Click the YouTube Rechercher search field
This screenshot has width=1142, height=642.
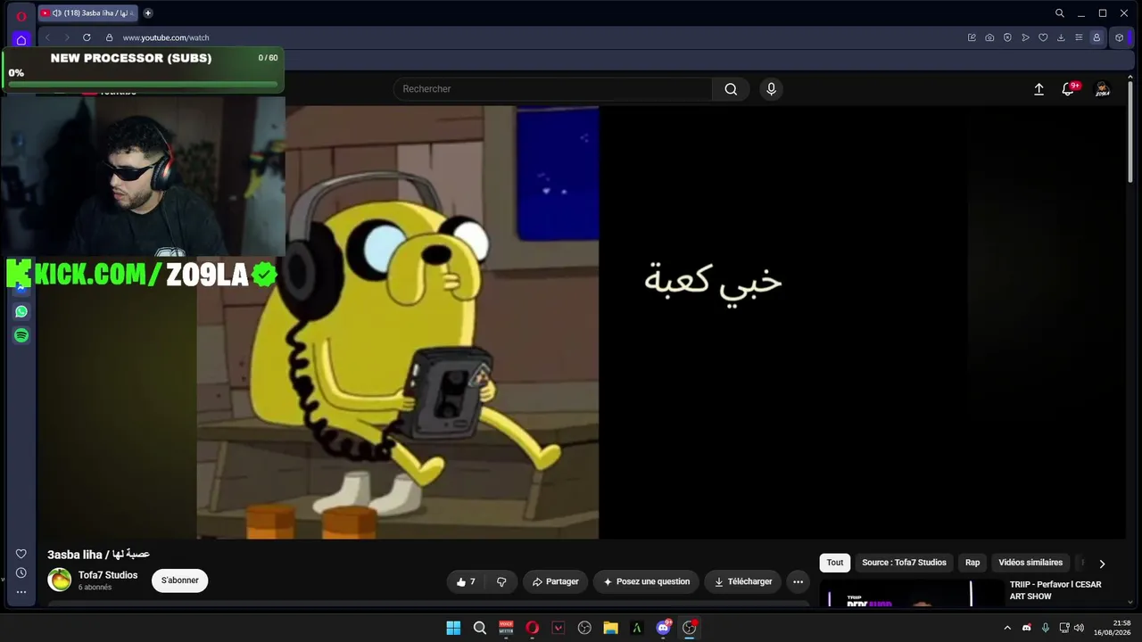pos(553,89)
